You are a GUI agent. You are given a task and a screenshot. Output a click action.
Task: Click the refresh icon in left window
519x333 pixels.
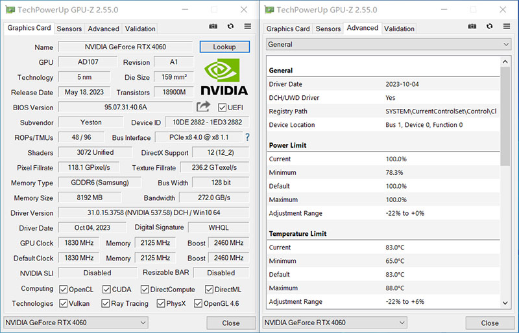point(230,26)
